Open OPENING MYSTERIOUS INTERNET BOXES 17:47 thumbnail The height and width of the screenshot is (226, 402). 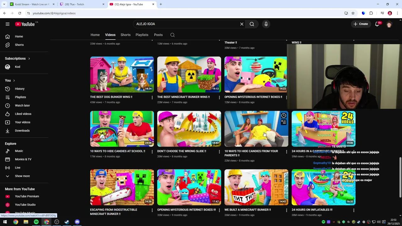[189, 187]
